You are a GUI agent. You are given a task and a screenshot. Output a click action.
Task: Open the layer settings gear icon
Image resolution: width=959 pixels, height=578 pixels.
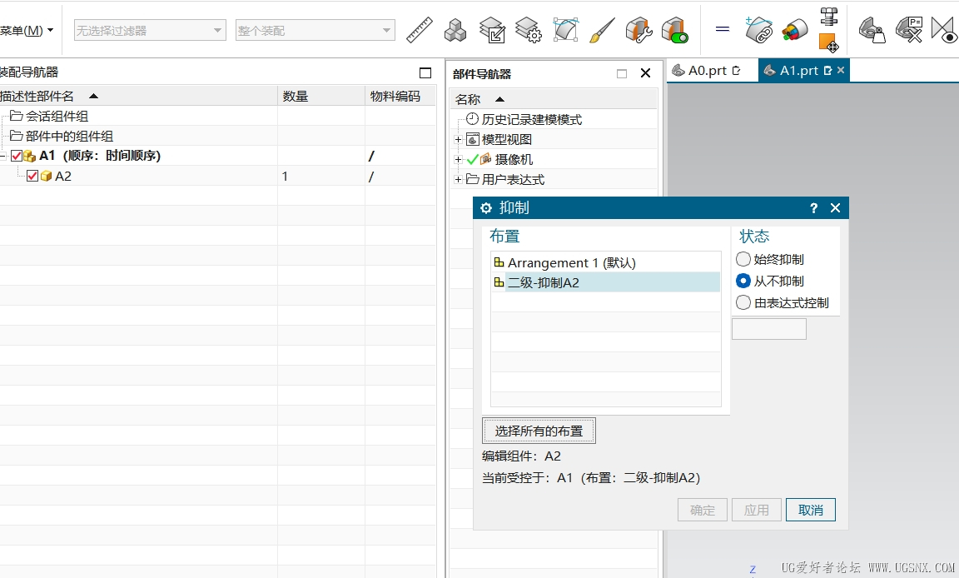coord(529,30)
